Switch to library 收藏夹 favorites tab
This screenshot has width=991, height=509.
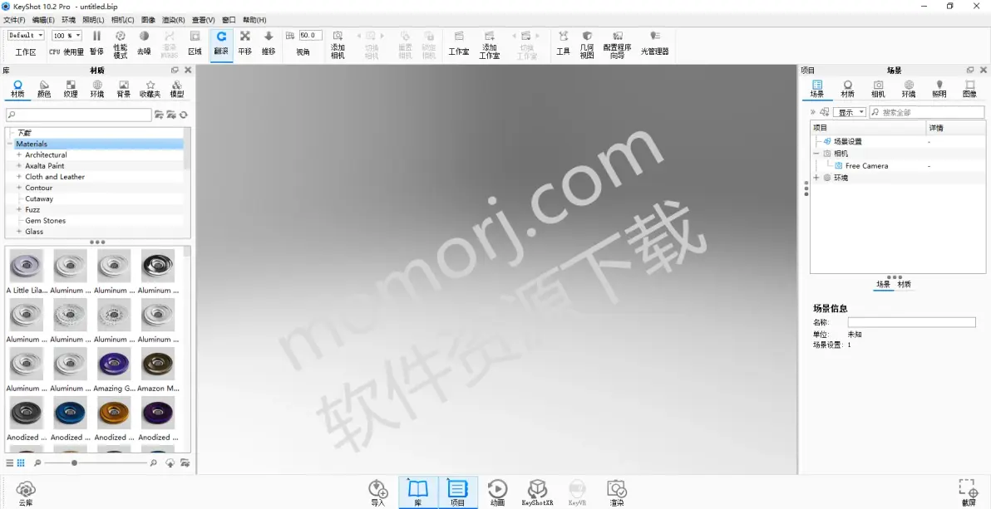tap(150, 89)
